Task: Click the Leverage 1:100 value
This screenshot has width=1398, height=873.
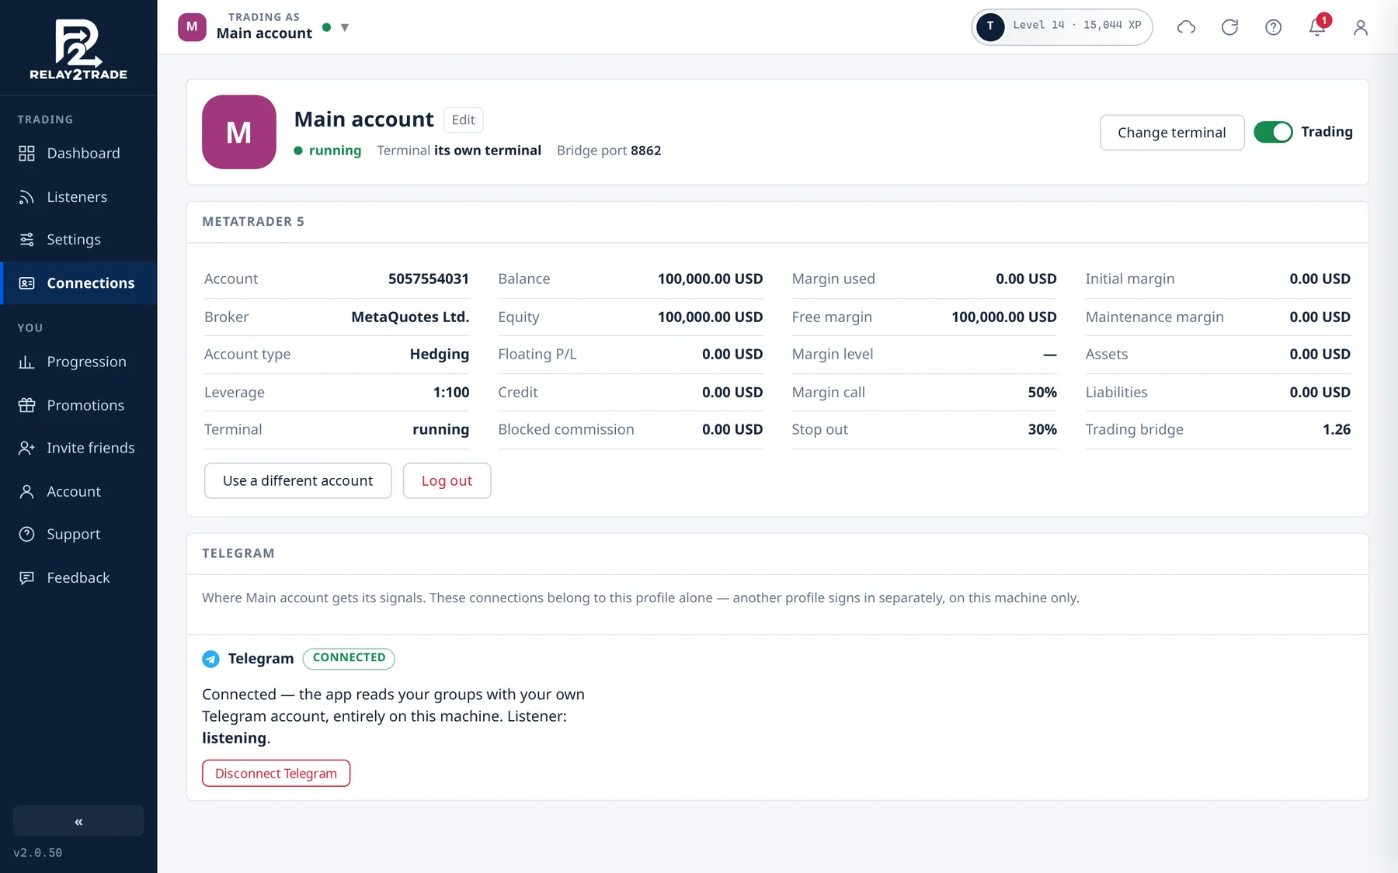Action: pyautogui.click(x=451, y=392)
